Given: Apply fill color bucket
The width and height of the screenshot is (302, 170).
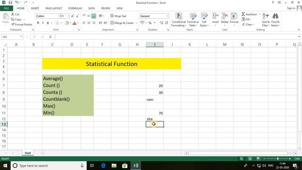Looking at the screenshot, I should (67, 23).
